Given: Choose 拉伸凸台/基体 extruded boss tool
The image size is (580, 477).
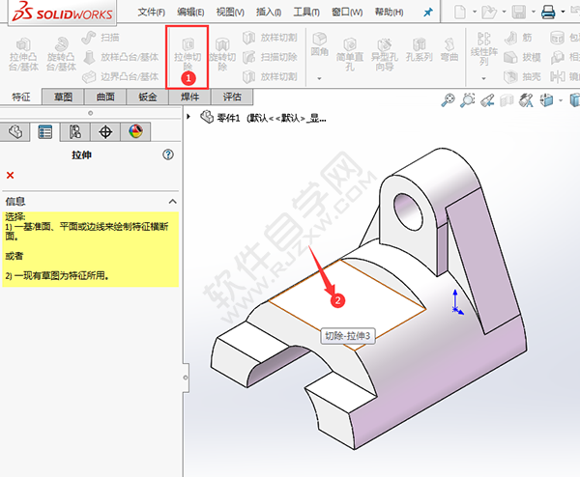Looking at the screenshot, I should point(23,54).
